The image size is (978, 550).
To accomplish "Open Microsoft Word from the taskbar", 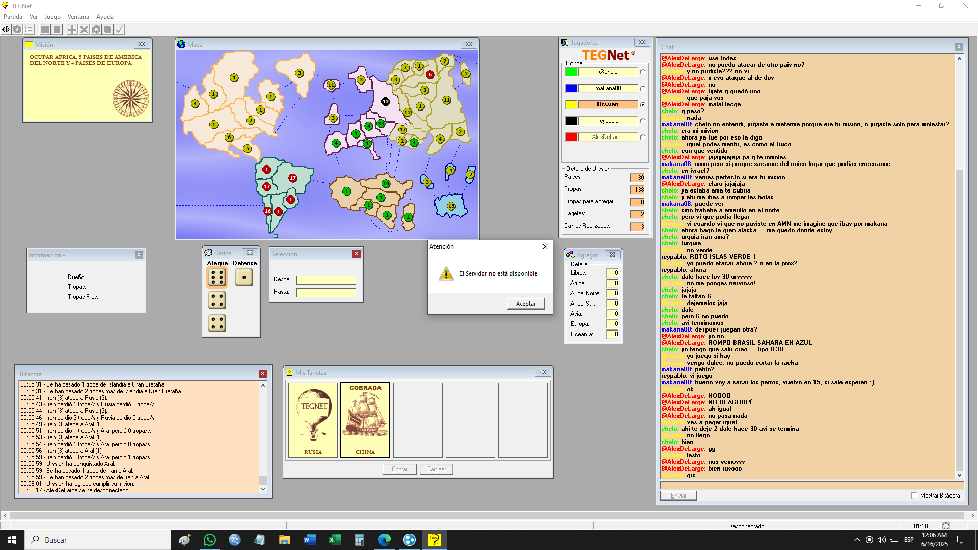I will [309, 540].
